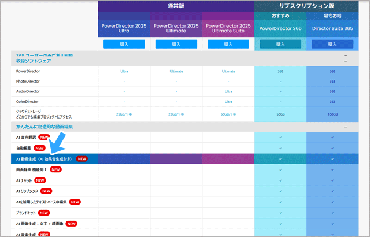Collapse the かんたんに創造的な動画編集 section via minus

coord(346,127)
